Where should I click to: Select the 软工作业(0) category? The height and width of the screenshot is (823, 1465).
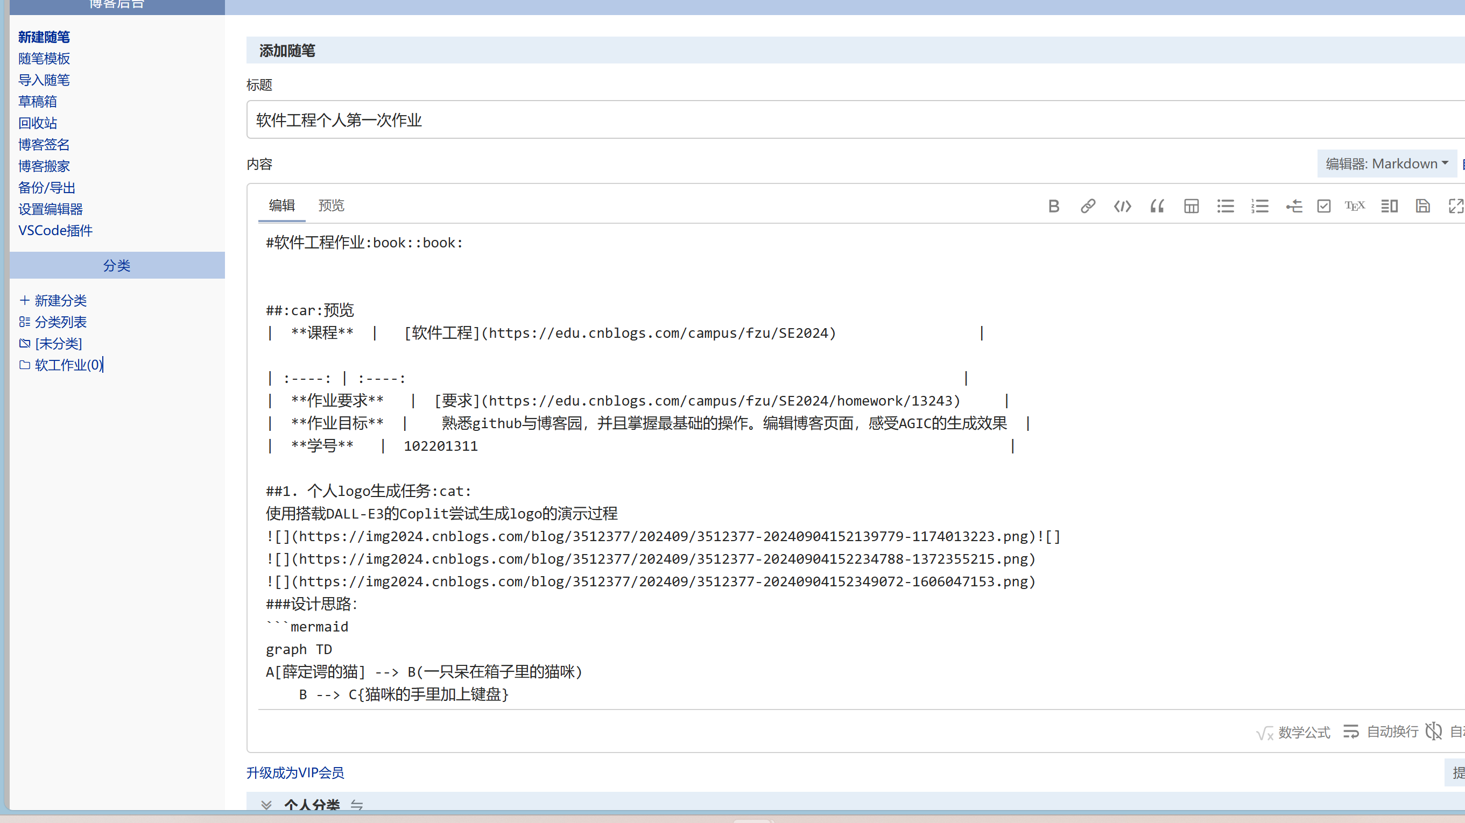[x=69, y=365]
